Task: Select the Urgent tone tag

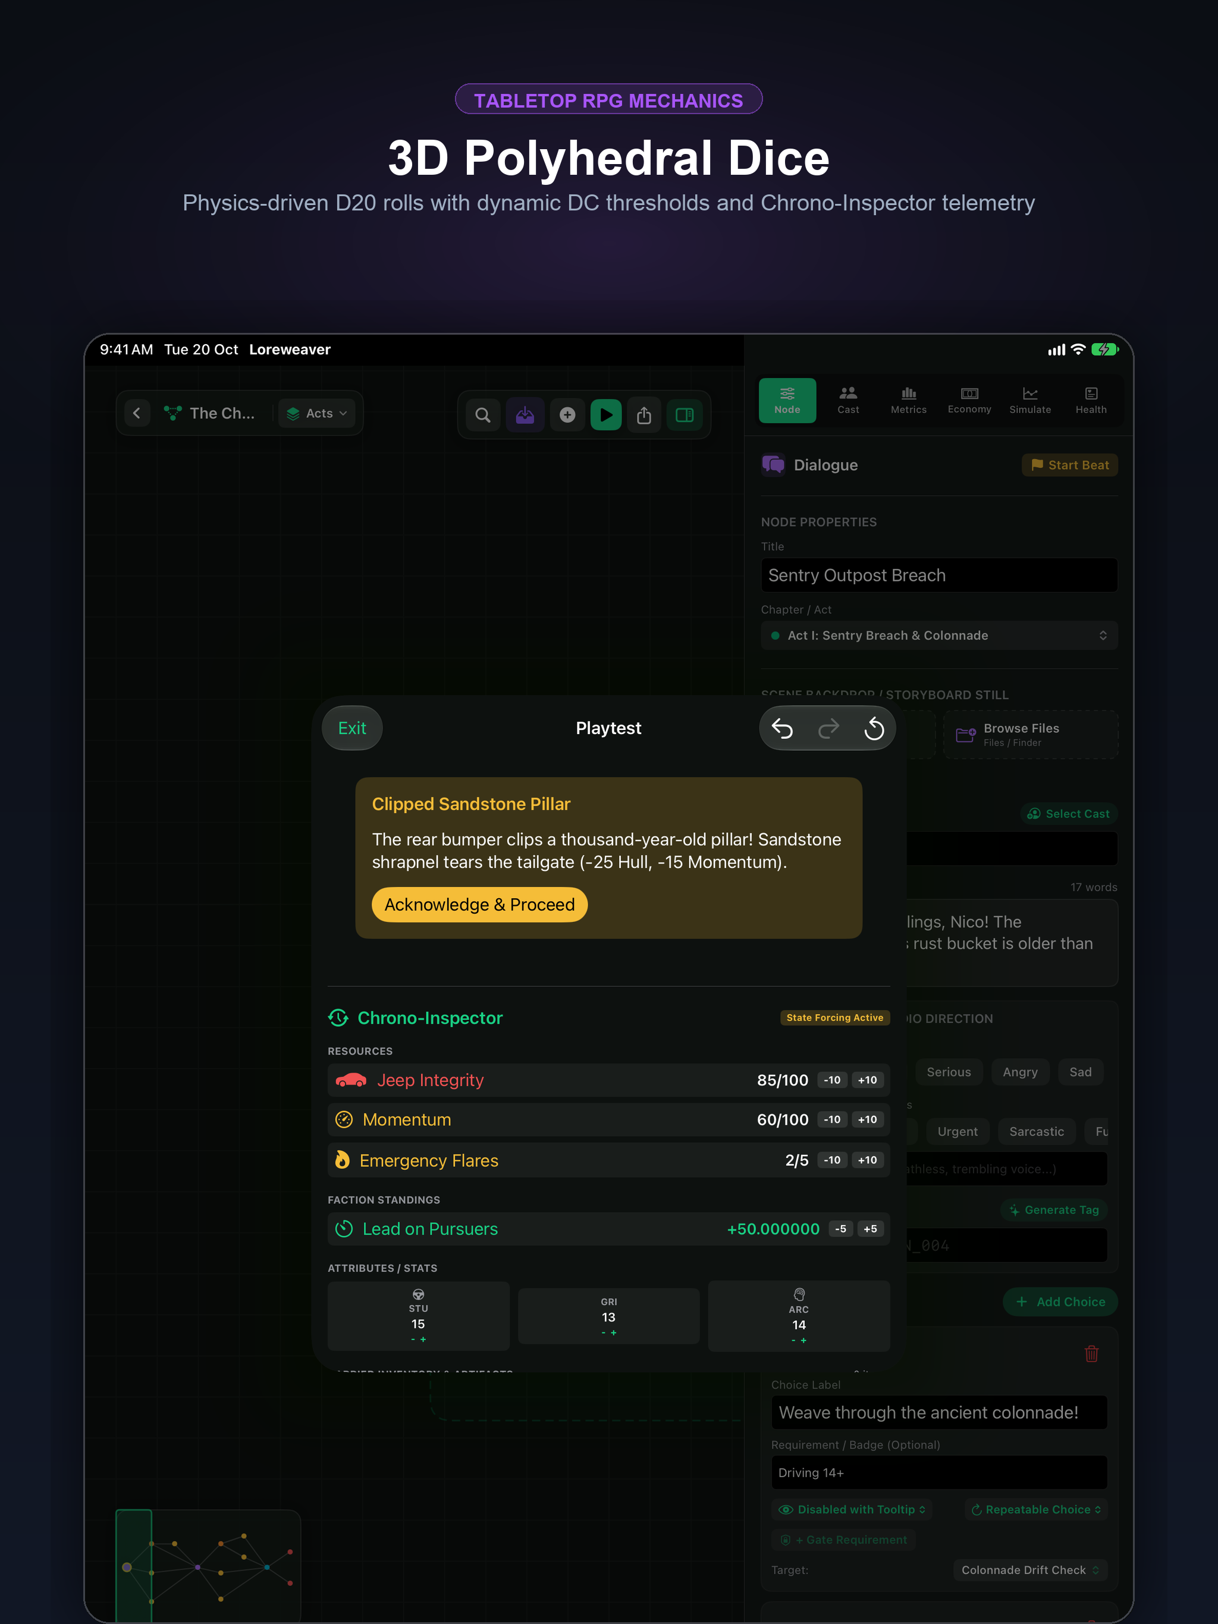Action: pyautogui.click(x=957, y=1131)
